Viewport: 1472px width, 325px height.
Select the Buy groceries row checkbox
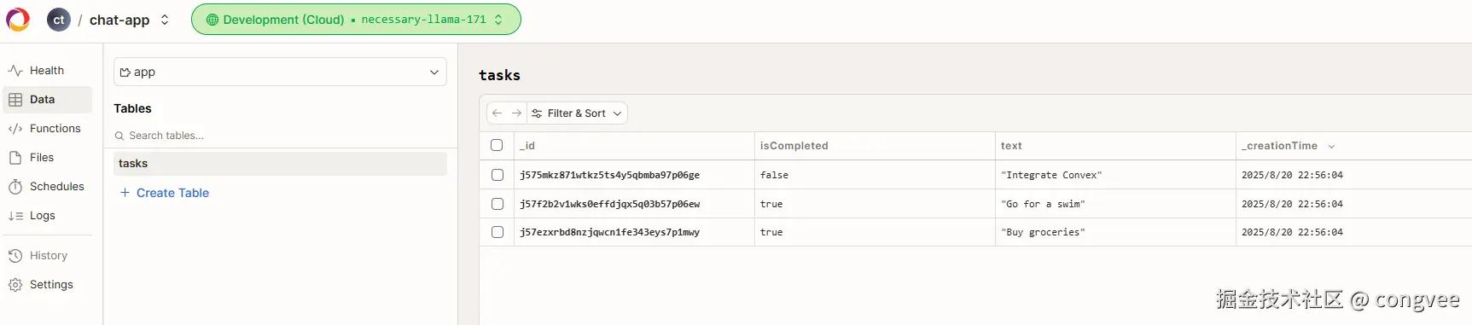[497, 232]
